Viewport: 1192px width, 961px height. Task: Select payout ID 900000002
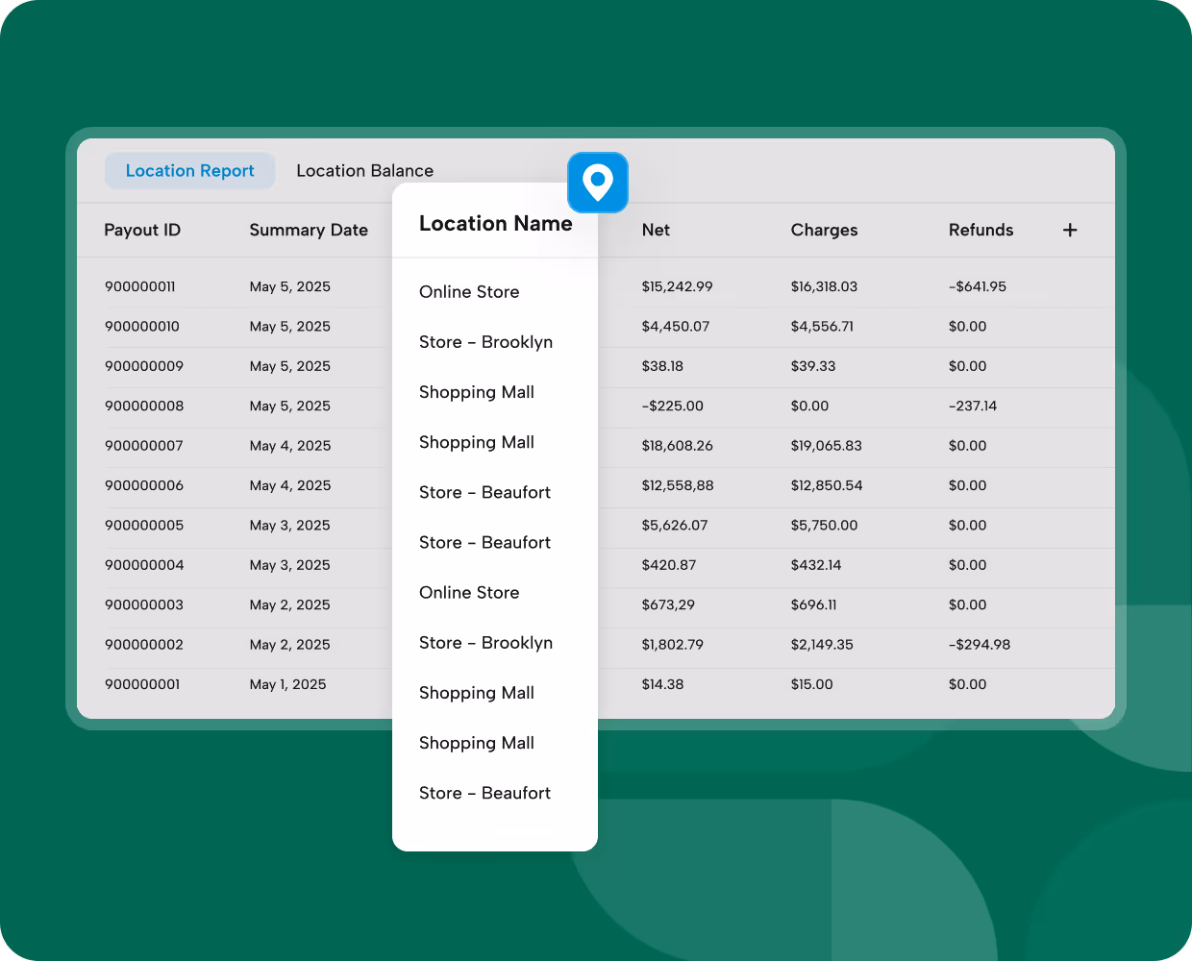click(144, 645)
